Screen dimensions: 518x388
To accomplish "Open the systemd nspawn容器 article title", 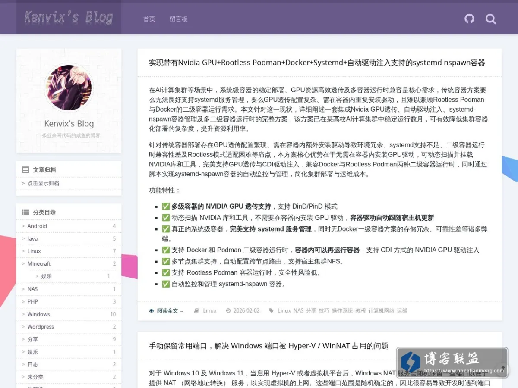I will click(317, 63).
